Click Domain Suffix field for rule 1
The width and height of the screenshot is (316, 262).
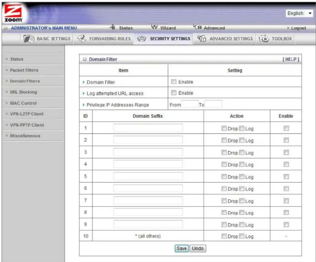(148, 128)
